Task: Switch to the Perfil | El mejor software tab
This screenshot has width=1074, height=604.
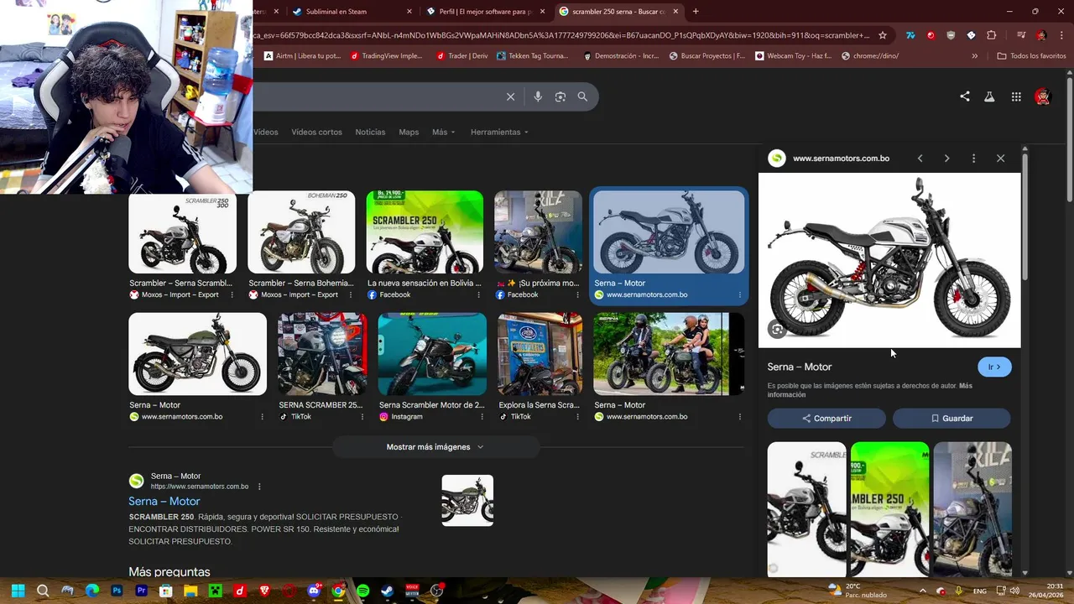Action: coord(485,12)
